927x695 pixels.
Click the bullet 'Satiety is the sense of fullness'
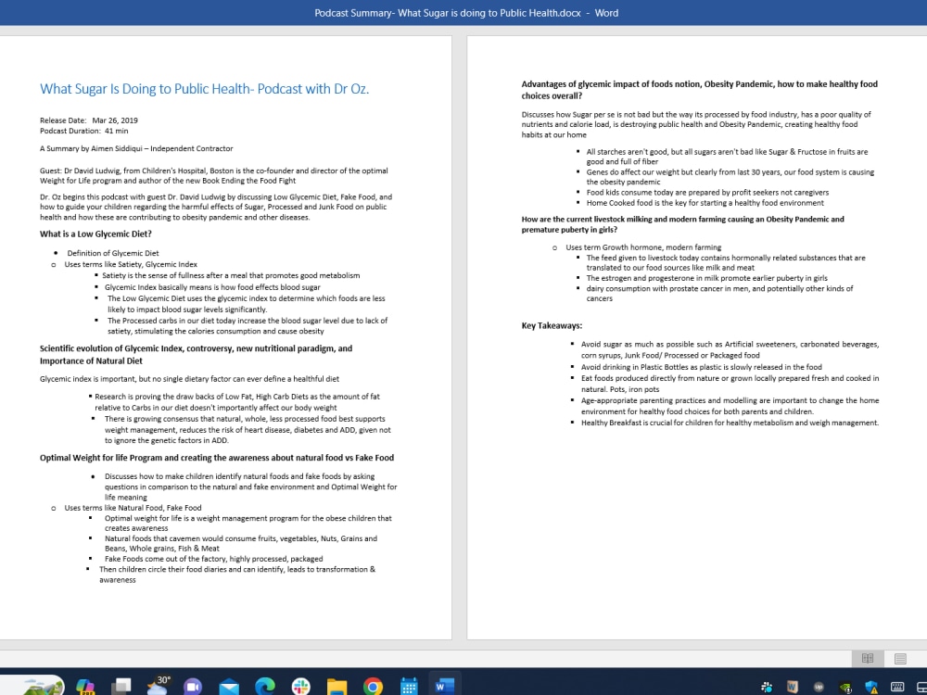tap(231, 275)
